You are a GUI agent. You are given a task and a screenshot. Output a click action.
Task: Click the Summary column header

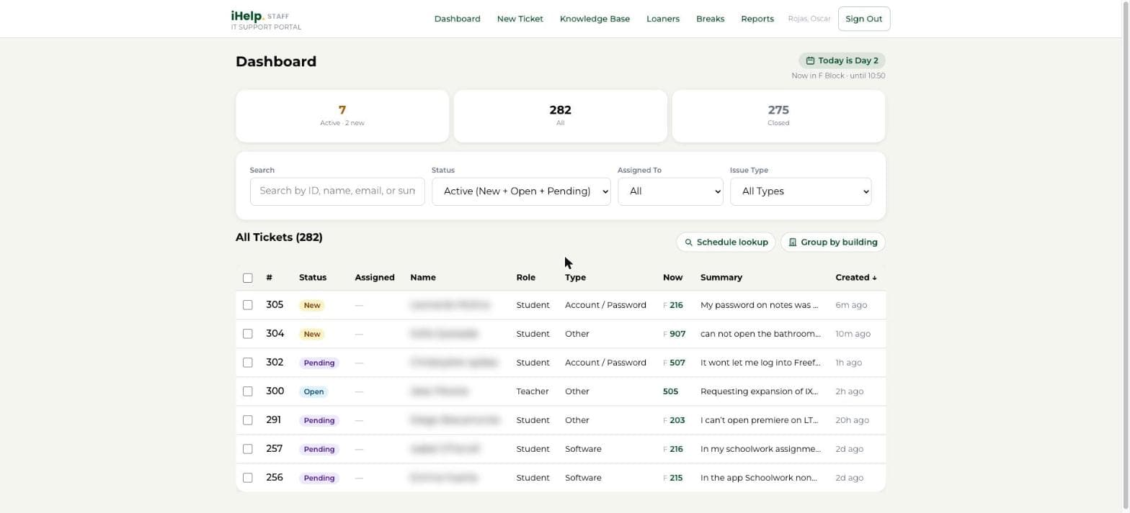tap(721, 278)
